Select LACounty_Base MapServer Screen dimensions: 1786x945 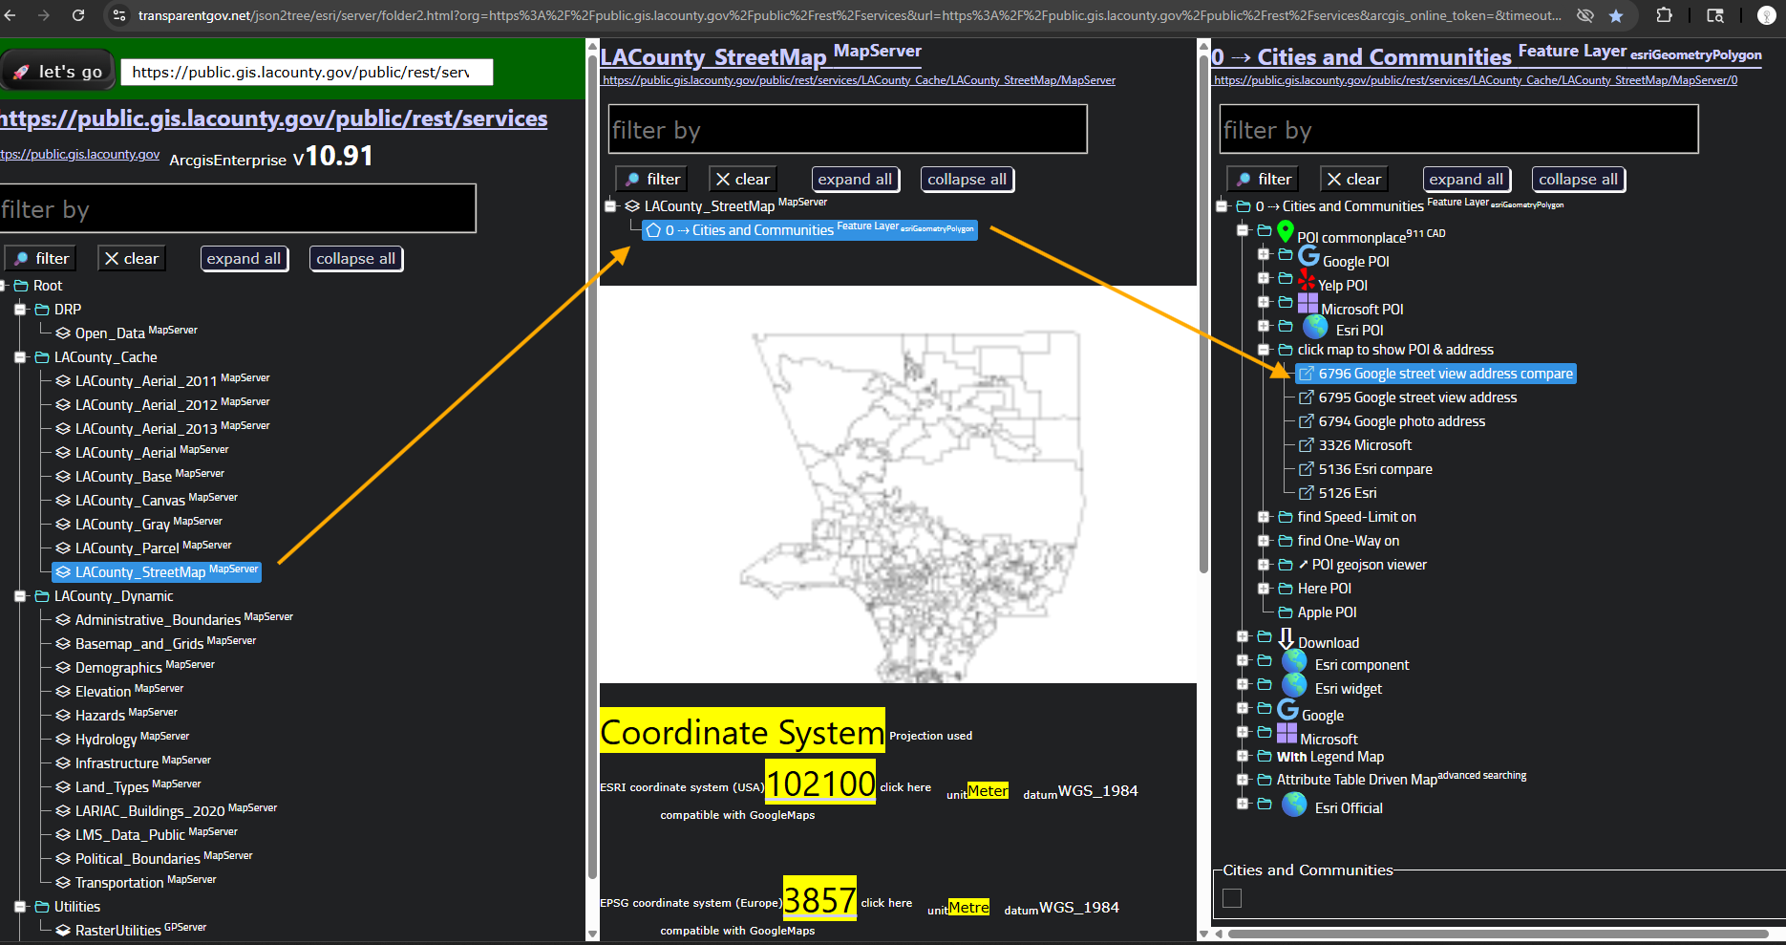pos(140,476)
